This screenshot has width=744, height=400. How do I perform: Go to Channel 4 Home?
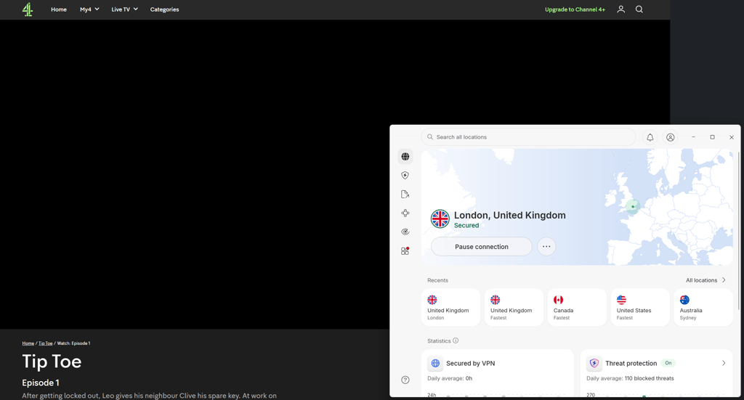[x=59, y=9]
